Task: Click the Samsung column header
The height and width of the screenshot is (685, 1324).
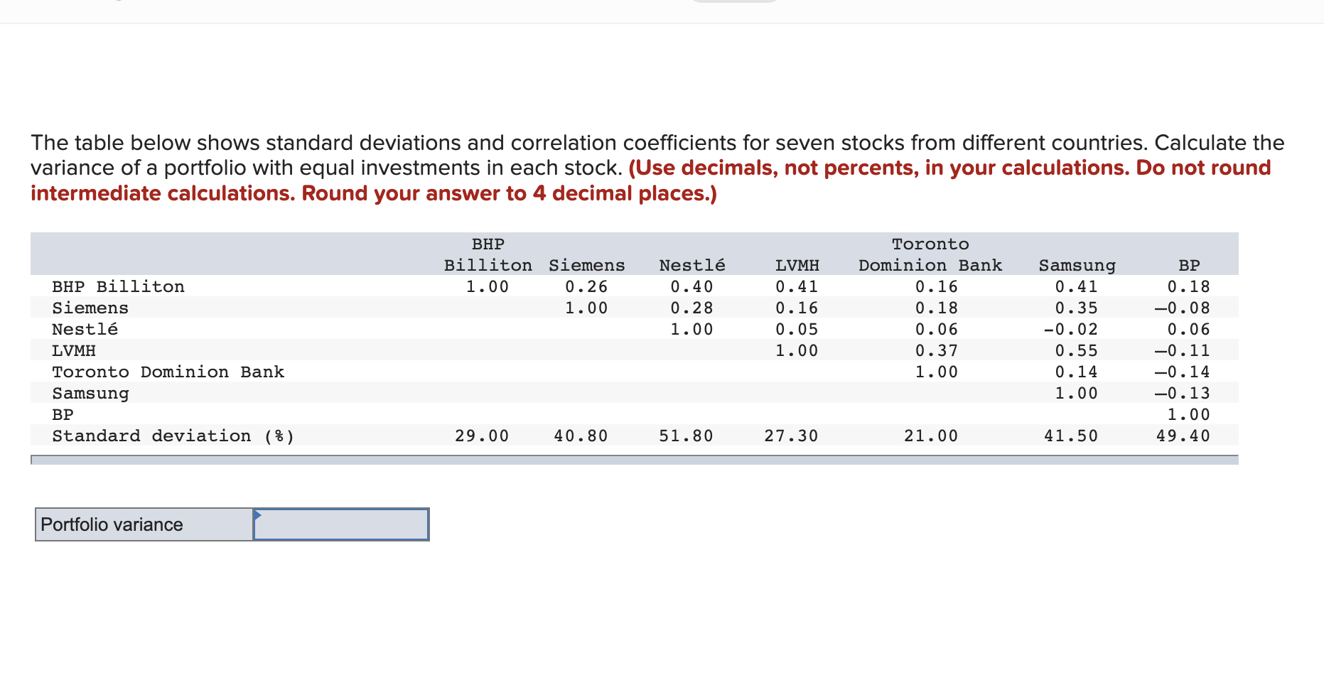Action: 1077,265
